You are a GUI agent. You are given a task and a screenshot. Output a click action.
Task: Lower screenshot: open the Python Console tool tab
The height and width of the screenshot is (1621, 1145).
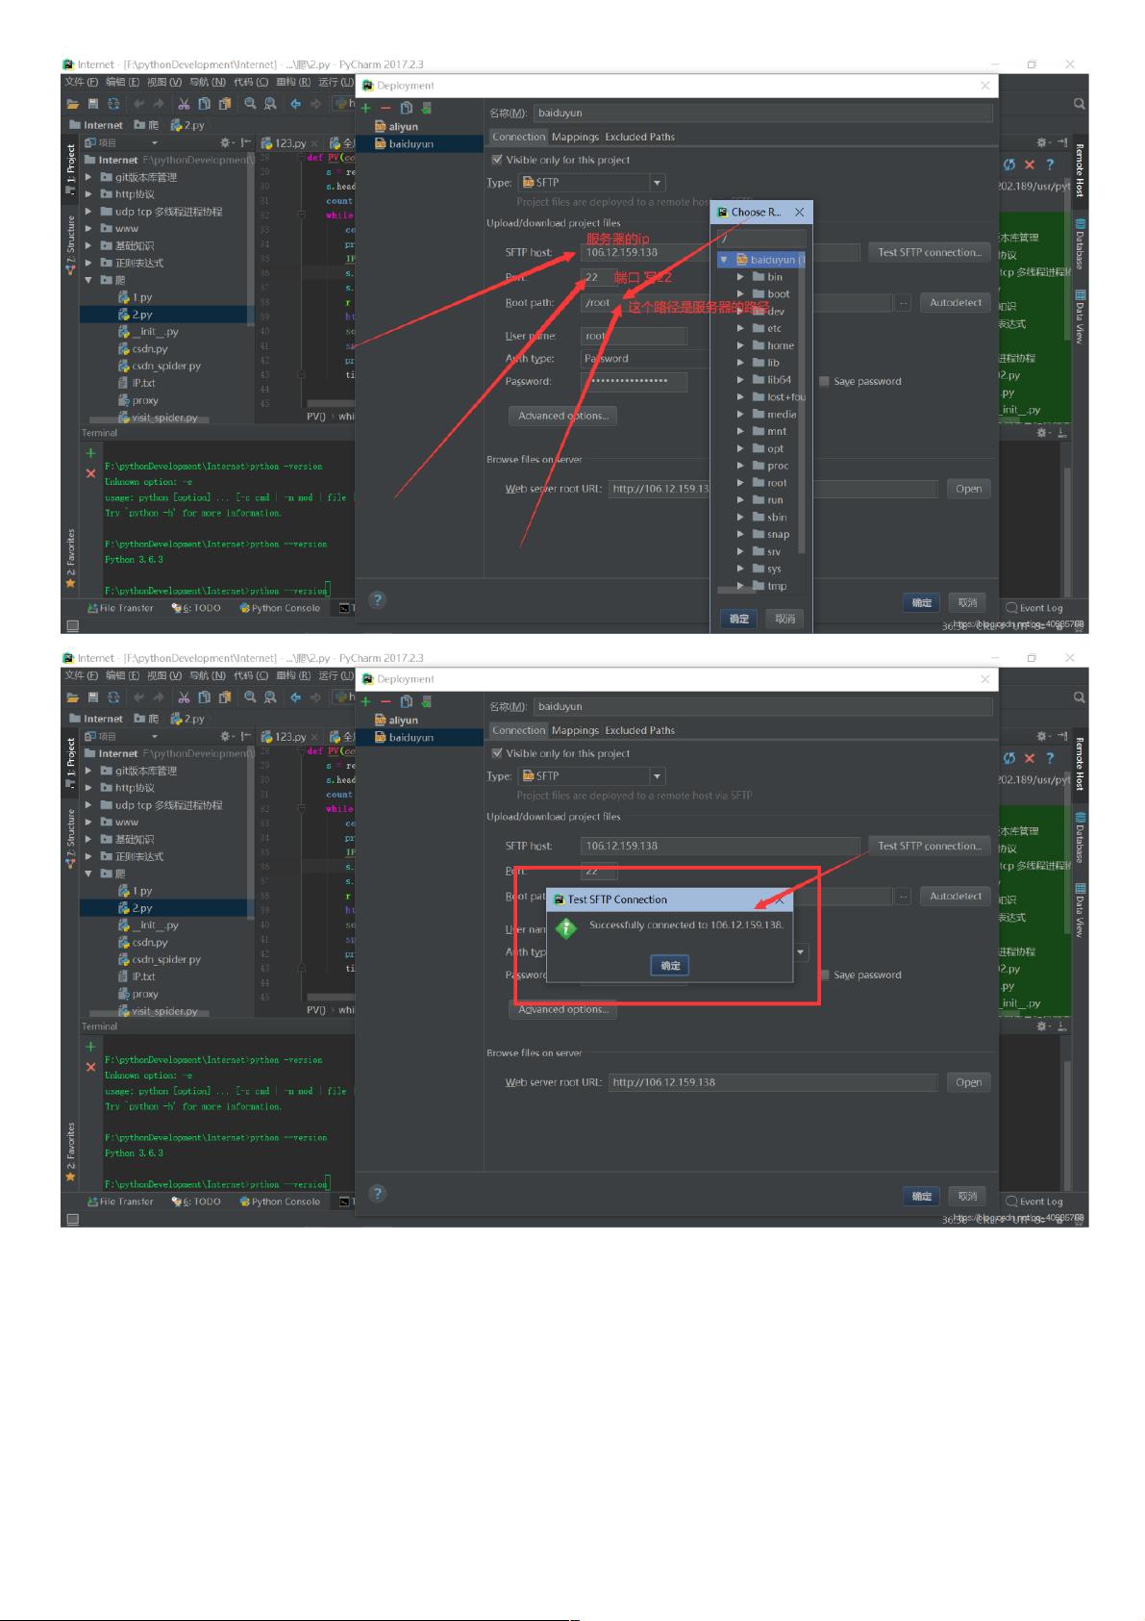point(280,1202)
